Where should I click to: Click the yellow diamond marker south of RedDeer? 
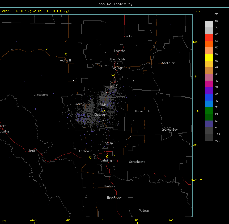point(113,75)
